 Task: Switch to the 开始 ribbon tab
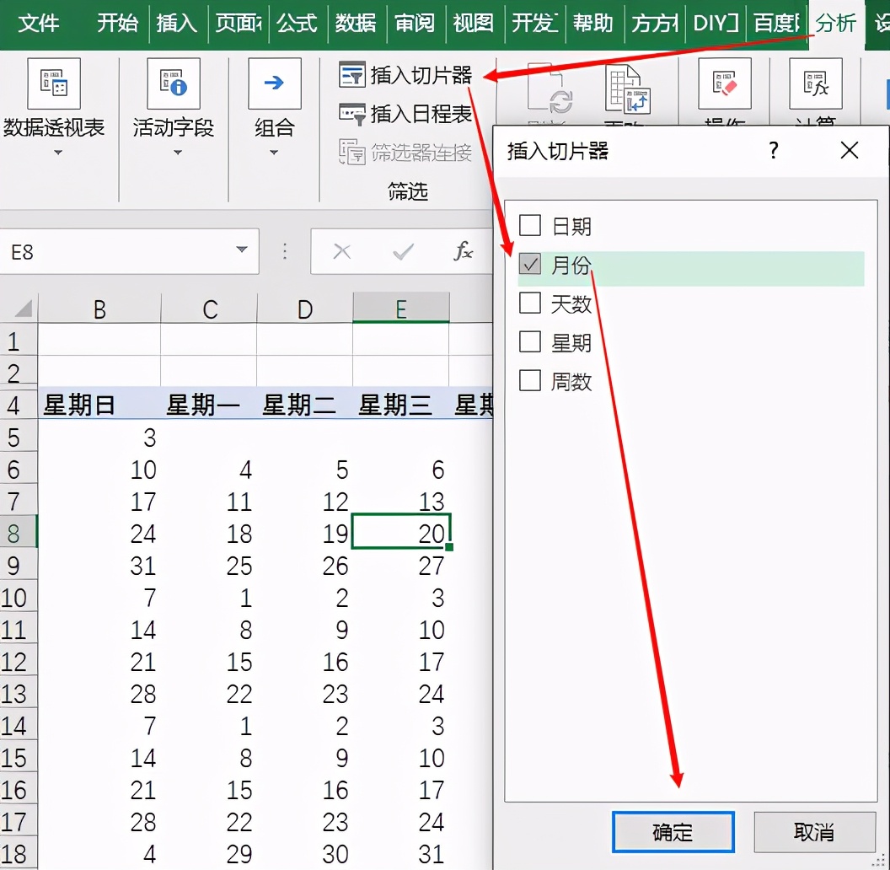click(x=117, y=24)
